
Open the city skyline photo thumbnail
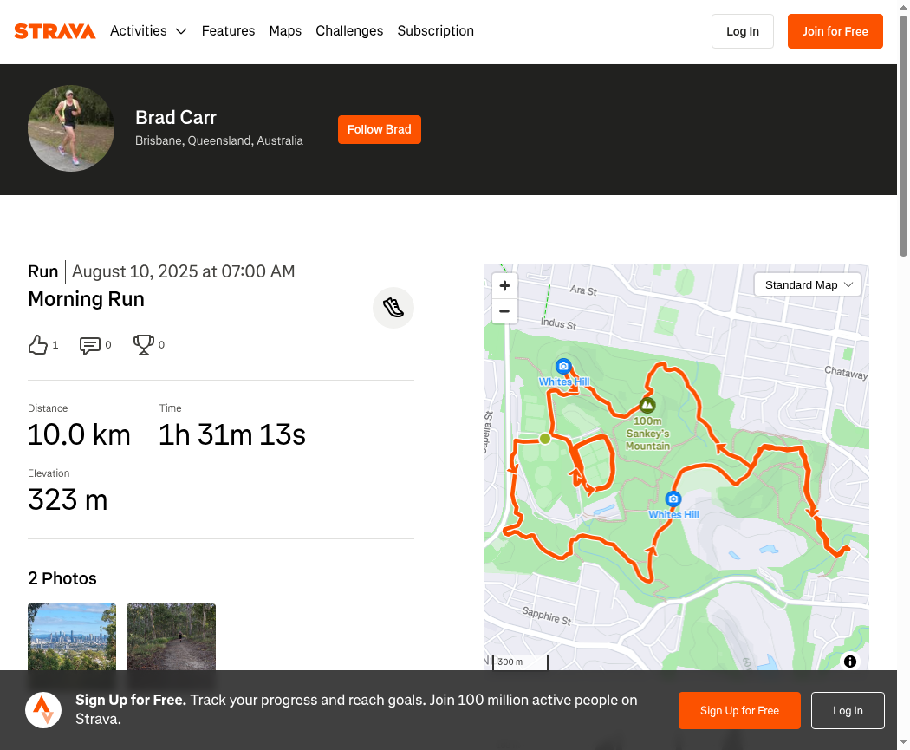tap(72, 636)
